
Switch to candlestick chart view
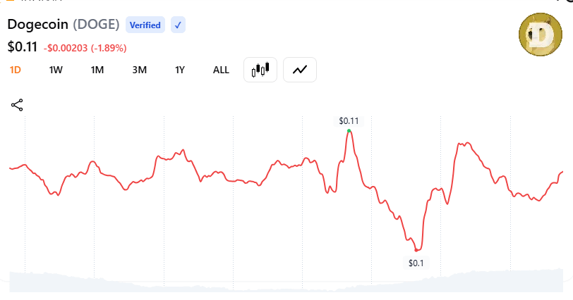coord(260,70)
